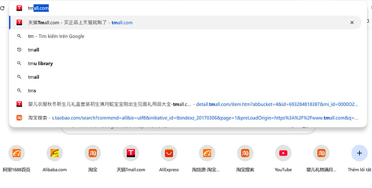Open the 阿里1688首页 shortcut icon
This screenshot has height=188, width=372.
click(17, 153)
